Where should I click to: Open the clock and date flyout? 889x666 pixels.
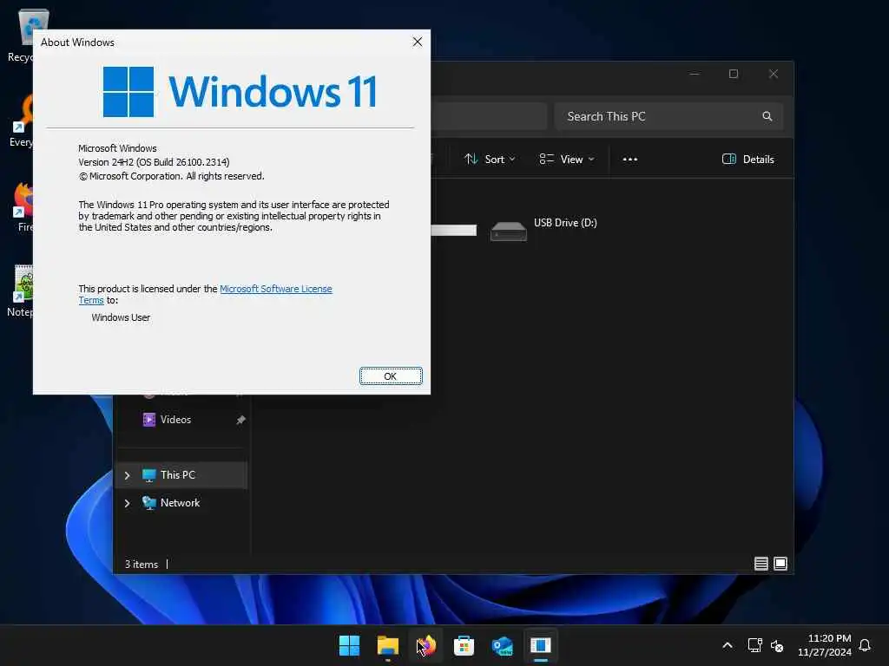(825, 645)
